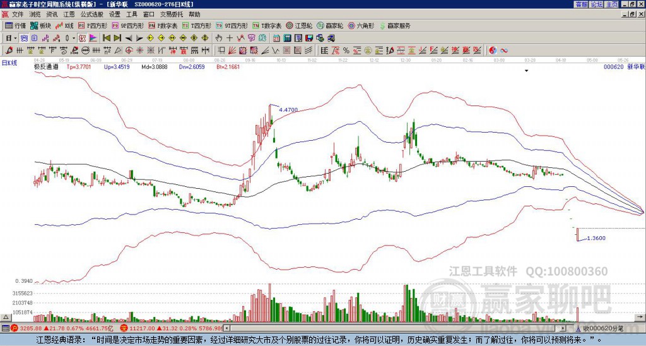Image resolution: width=646 pixels, height=346 pixels.
Task: Click the save floppy disk icon
Action: click(x=309, y=39)
